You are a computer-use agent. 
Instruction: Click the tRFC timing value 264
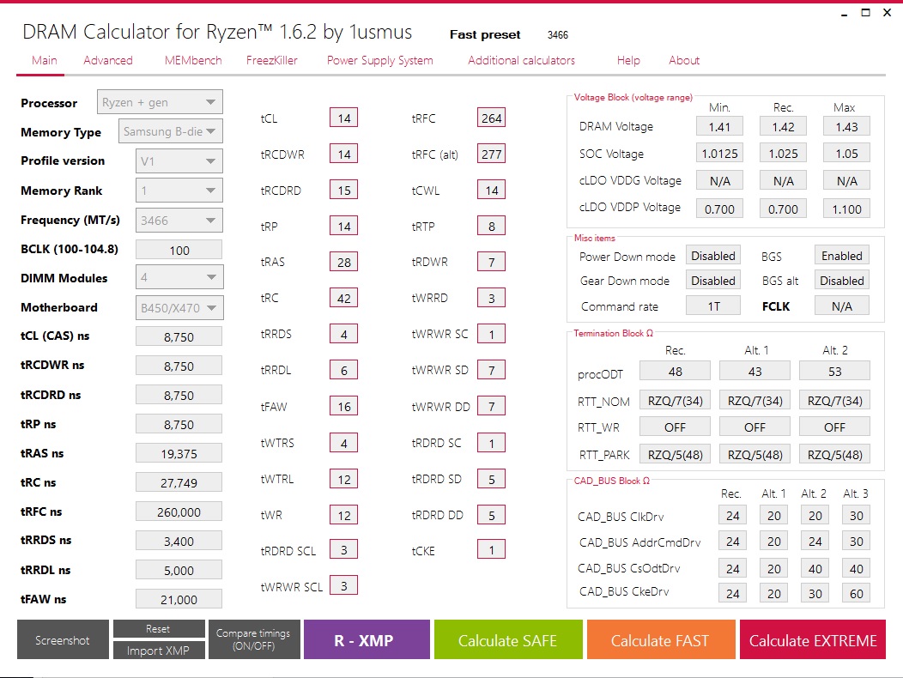click(491, 118)
